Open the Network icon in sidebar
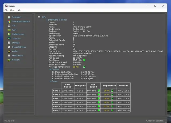The height and width of the screenshot is (123, 171). click(9, 60)
